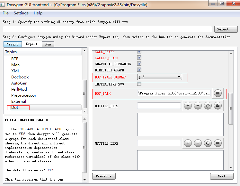Browse for the DOT_PATH folder
This screenshot has height=186, width=240.
(x=218, y=93)
